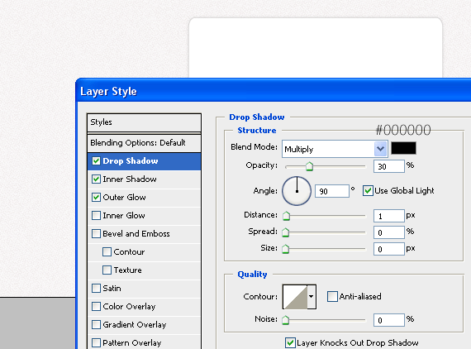Click the black shadow color swatch
Image resolution: width=471 pixels, height=349 pixels.
(403, 148)
